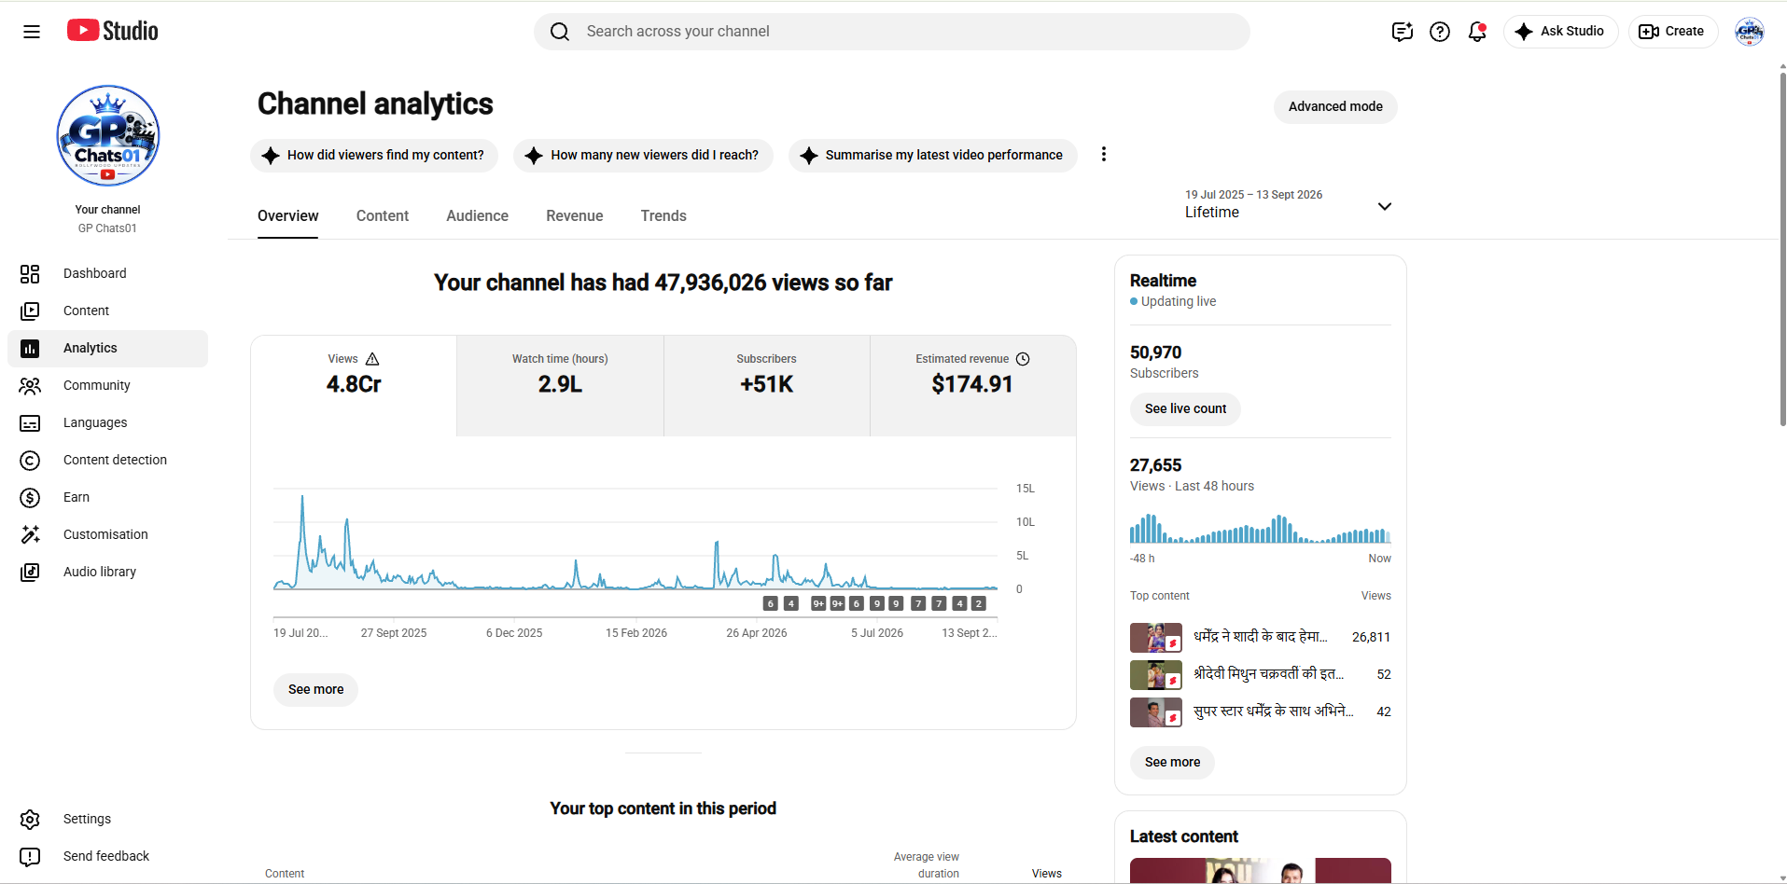Open Content in the left sidebar
Image resolution: width=1787 pixels, height=884 pixels.
107,311
